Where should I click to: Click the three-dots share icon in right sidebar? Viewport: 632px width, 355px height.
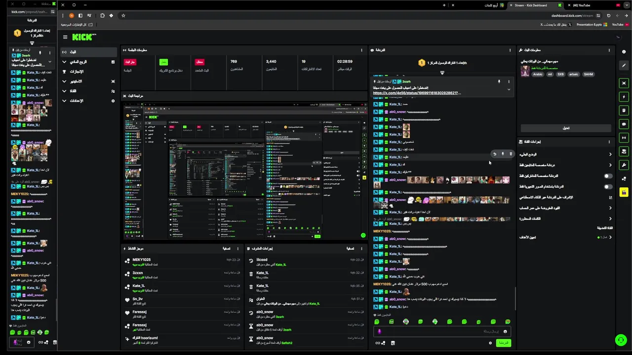(x=624, y=178)
